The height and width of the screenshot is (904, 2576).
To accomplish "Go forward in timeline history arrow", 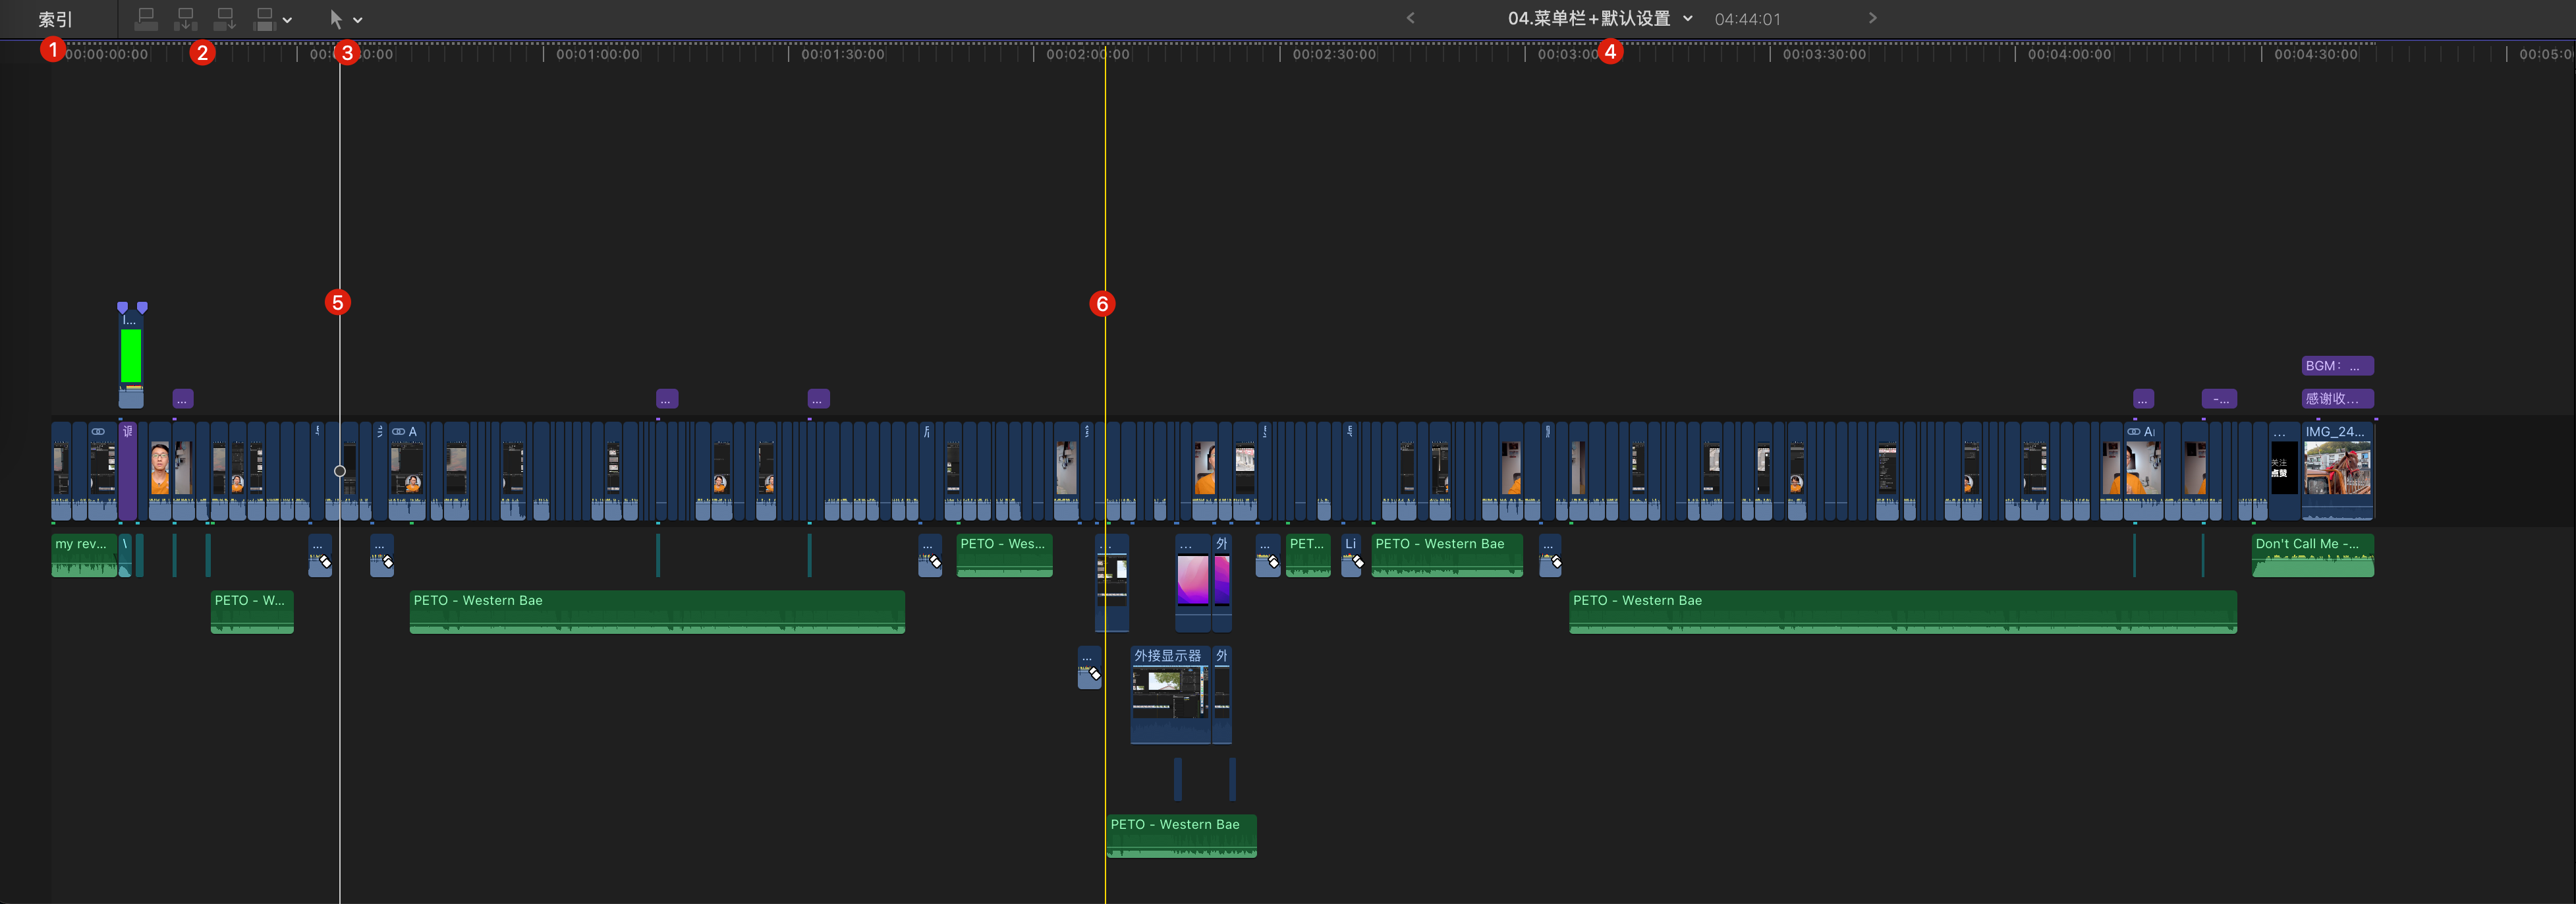I will (1872, 18).
